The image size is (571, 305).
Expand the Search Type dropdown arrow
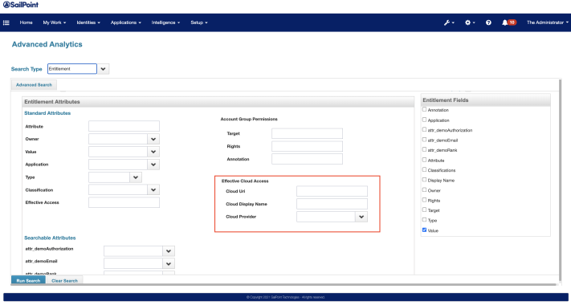click(x=103, y=69)
